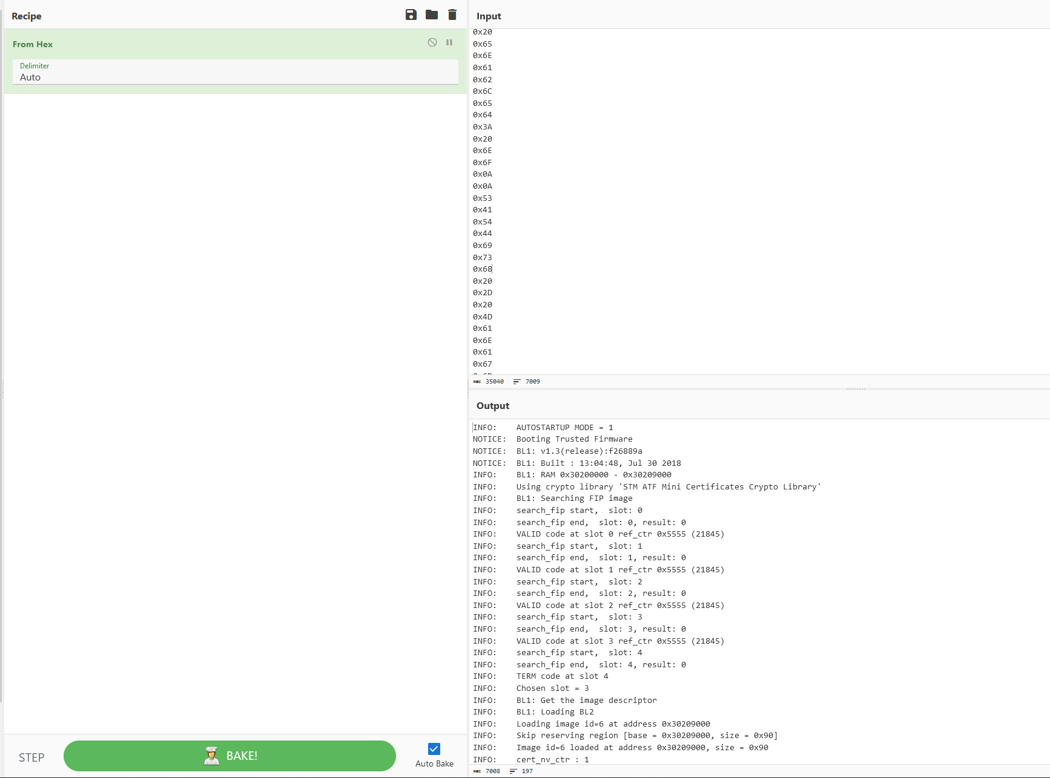Open the Delimiter dropdown set to Auto
The height and width of the screenshot is (778, 1050).
236,72
